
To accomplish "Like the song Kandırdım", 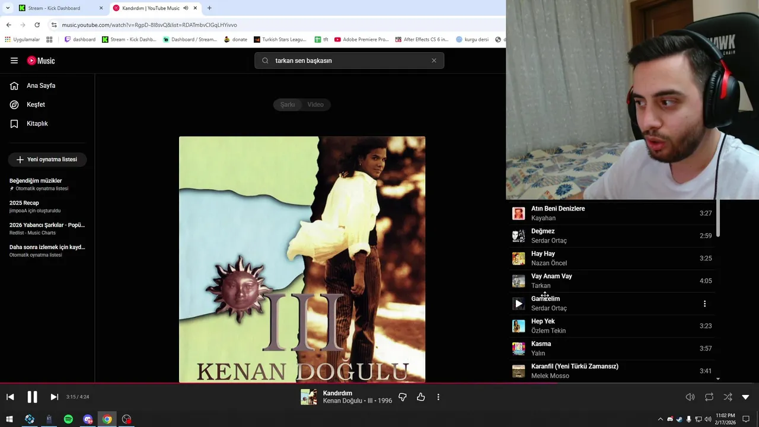I will [x=421, y=397].
